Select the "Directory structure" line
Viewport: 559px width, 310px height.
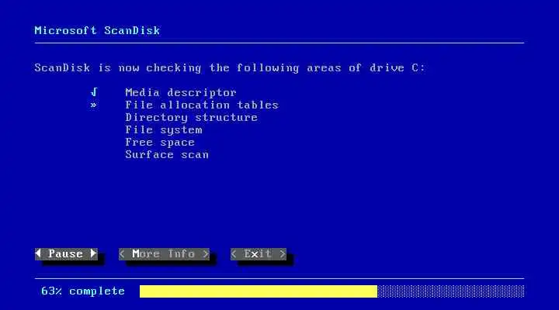[x=192, y=118]
